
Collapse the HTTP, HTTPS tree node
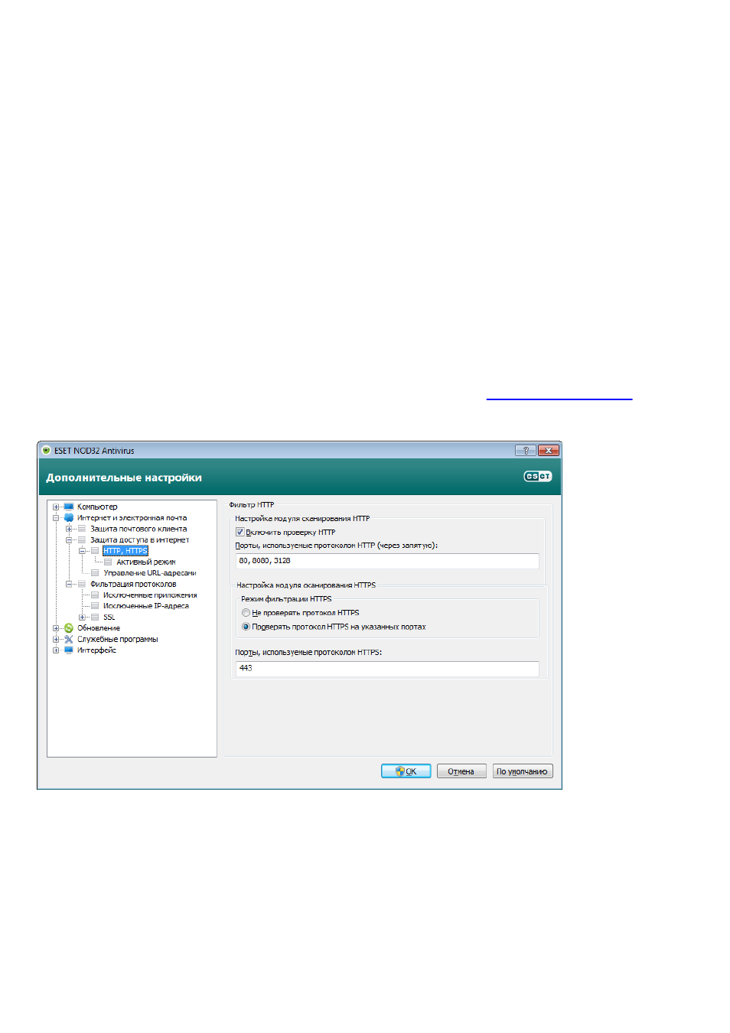(82, 551)
